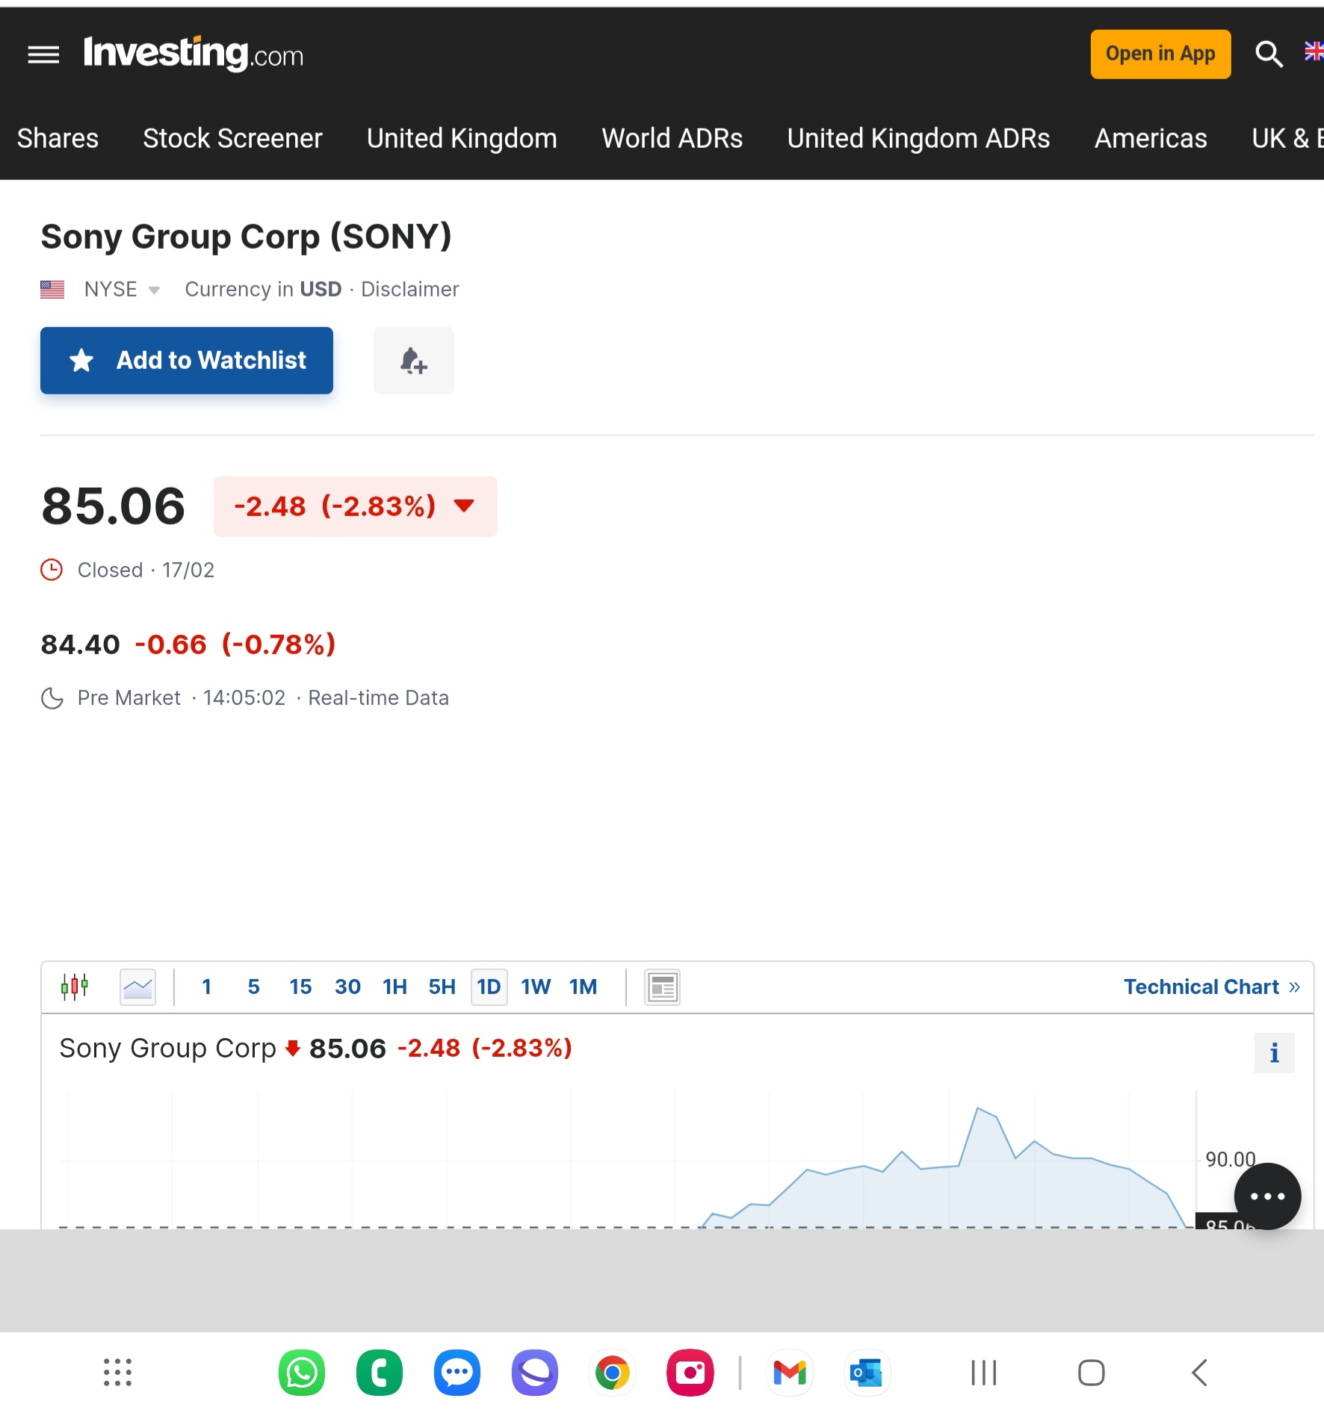
Task: Show recent apps
Action: click(x=983, y=1373)
